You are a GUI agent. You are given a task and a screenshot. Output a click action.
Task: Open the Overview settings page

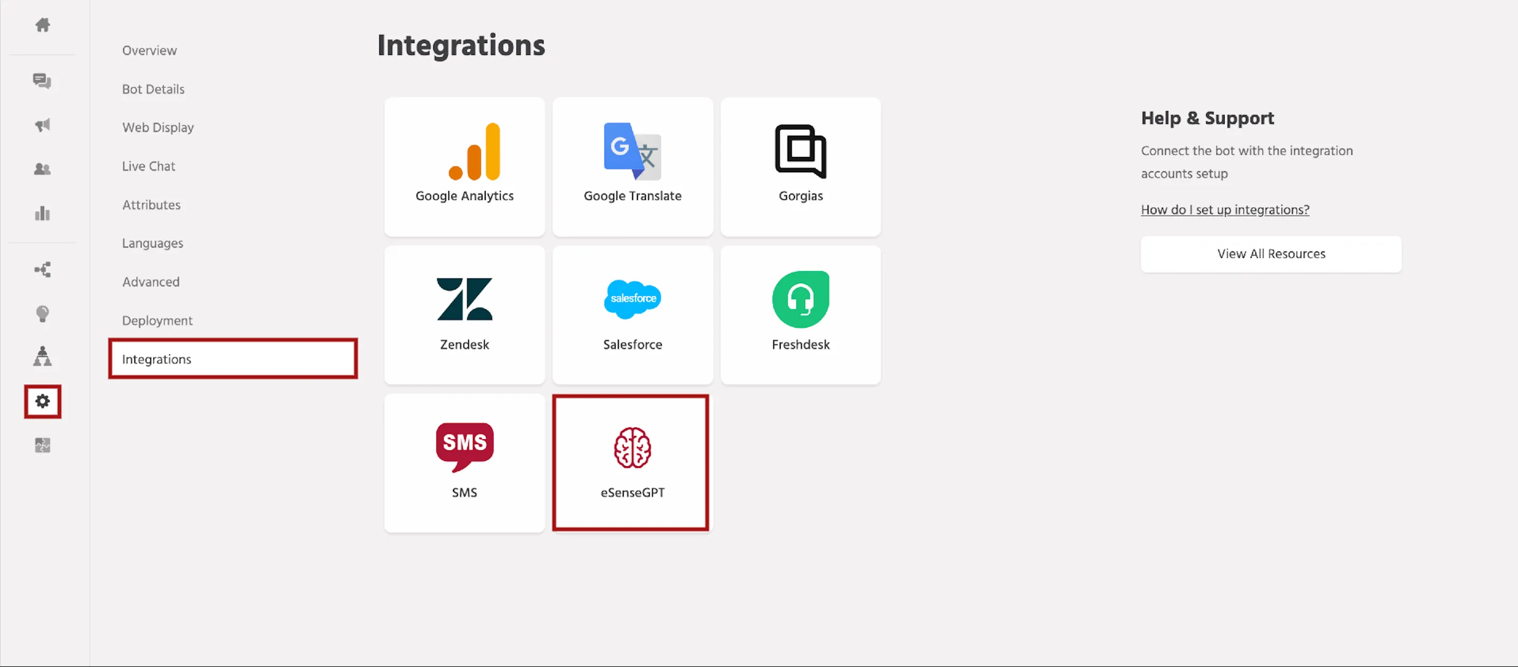(x=150, y=51)
